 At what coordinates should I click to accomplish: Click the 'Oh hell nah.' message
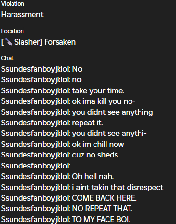pyautogui.click(x=58, y=177)
